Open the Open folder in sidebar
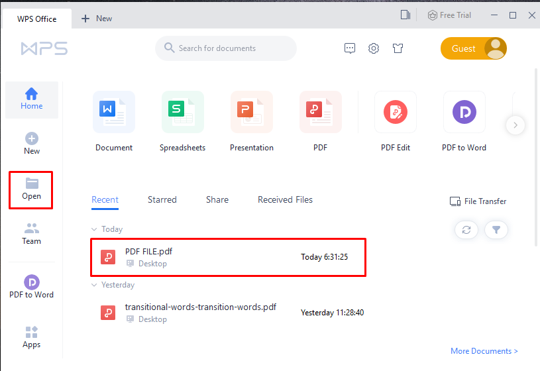 31,189
